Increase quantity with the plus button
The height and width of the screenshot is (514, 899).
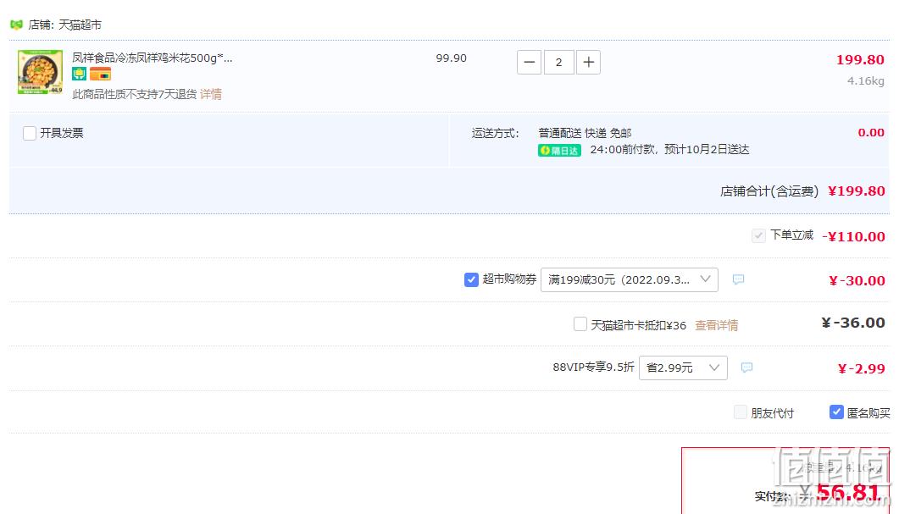[588, 62]
